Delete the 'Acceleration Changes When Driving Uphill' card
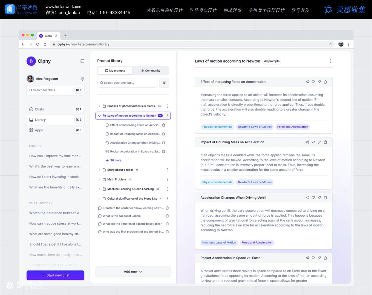 click(x=325, y=197)
